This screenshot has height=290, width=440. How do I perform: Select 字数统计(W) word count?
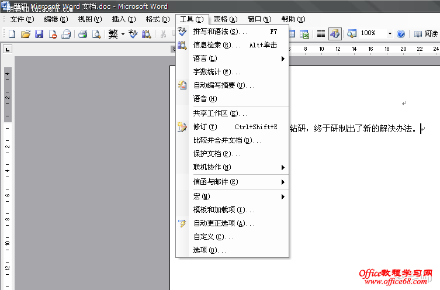[x=233, y=72]
